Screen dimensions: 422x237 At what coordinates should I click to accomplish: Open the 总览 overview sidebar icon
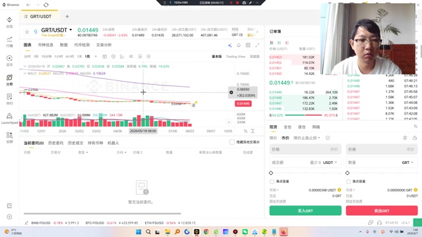pyautogui.click(x=9, y=20)
